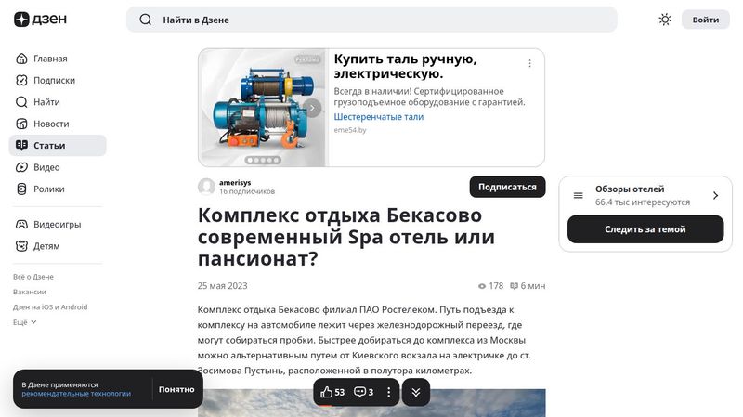743x417 pixels.
Task: Open the three-dot menu in floating bar
Action: coord(389,392)
